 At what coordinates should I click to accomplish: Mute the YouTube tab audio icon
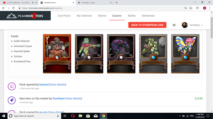[x=33, y=3]
